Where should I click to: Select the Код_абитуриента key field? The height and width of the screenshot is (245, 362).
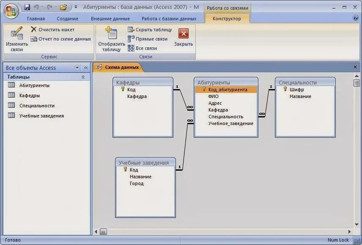pyautogui.click(x=226, y=90)
